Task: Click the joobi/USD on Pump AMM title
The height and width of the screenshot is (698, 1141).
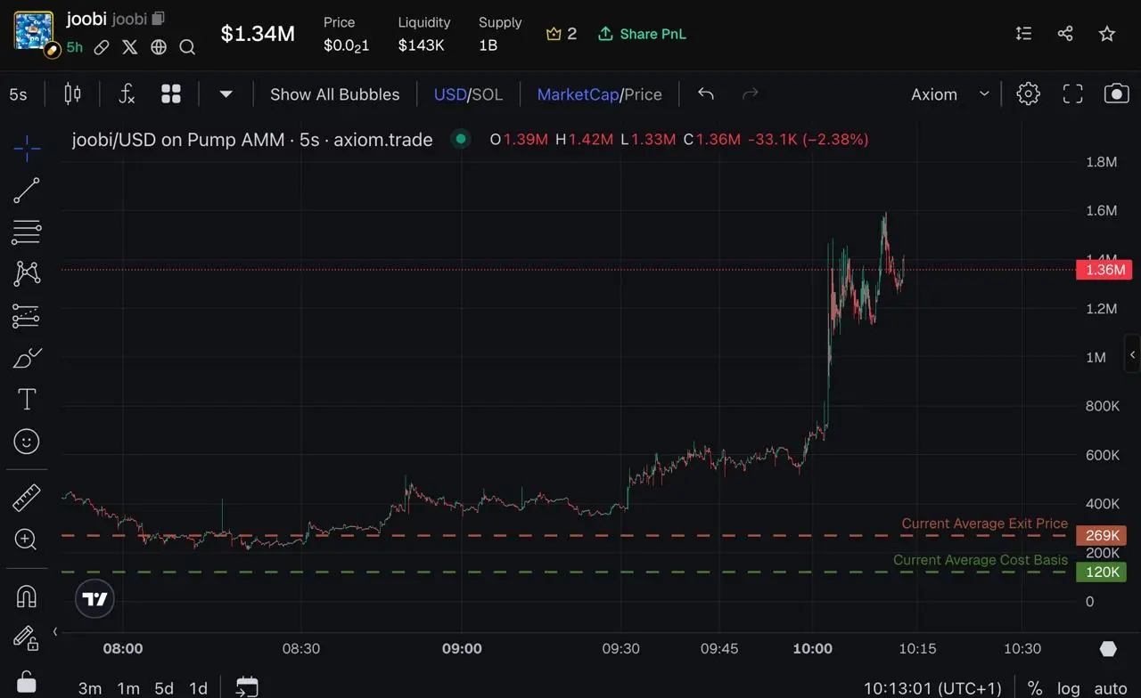Action: (x=251, y=140)
